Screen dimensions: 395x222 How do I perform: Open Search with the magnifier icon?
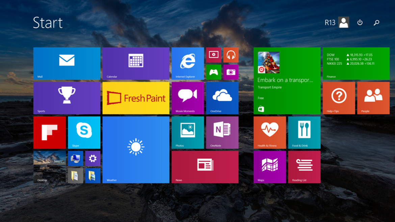coord(376,22)
